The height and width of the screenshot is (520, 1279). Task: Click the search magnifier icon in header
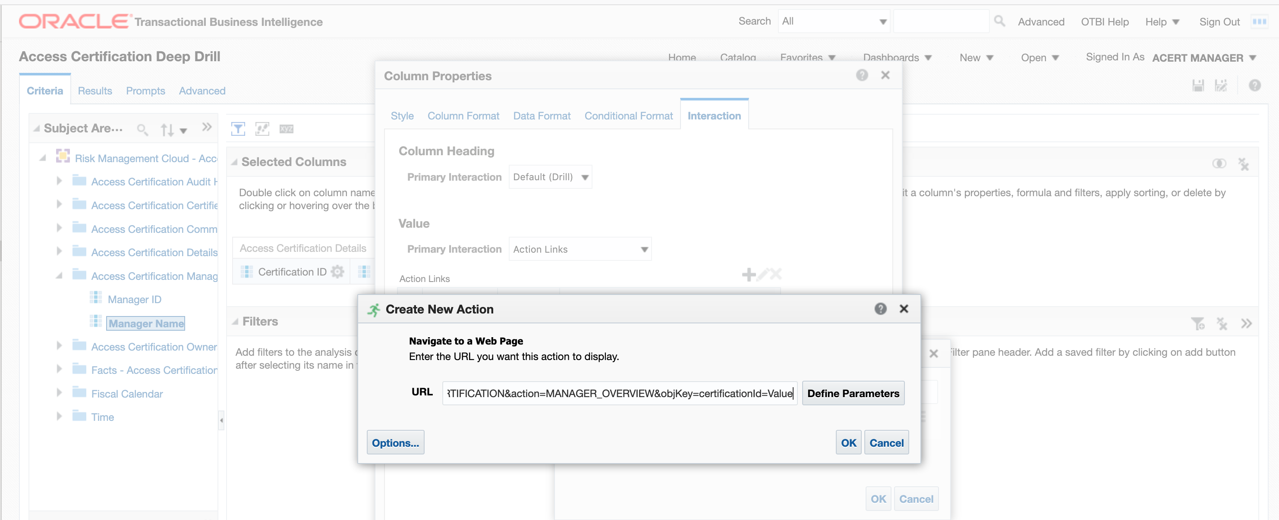click(999, 21)
